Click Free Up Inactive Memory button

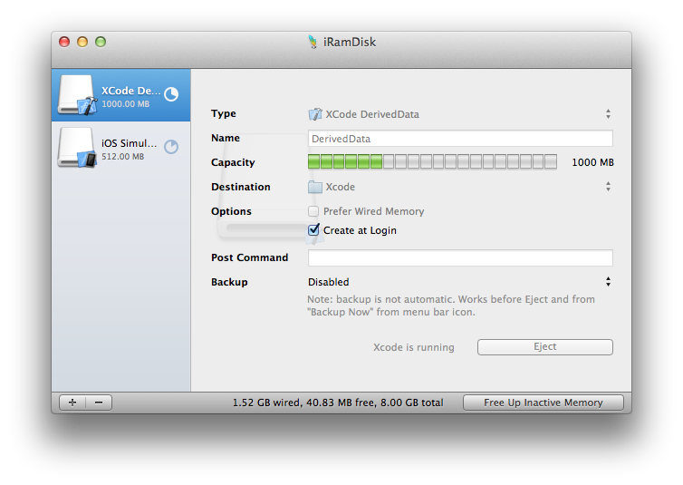[x=544, y=403]
